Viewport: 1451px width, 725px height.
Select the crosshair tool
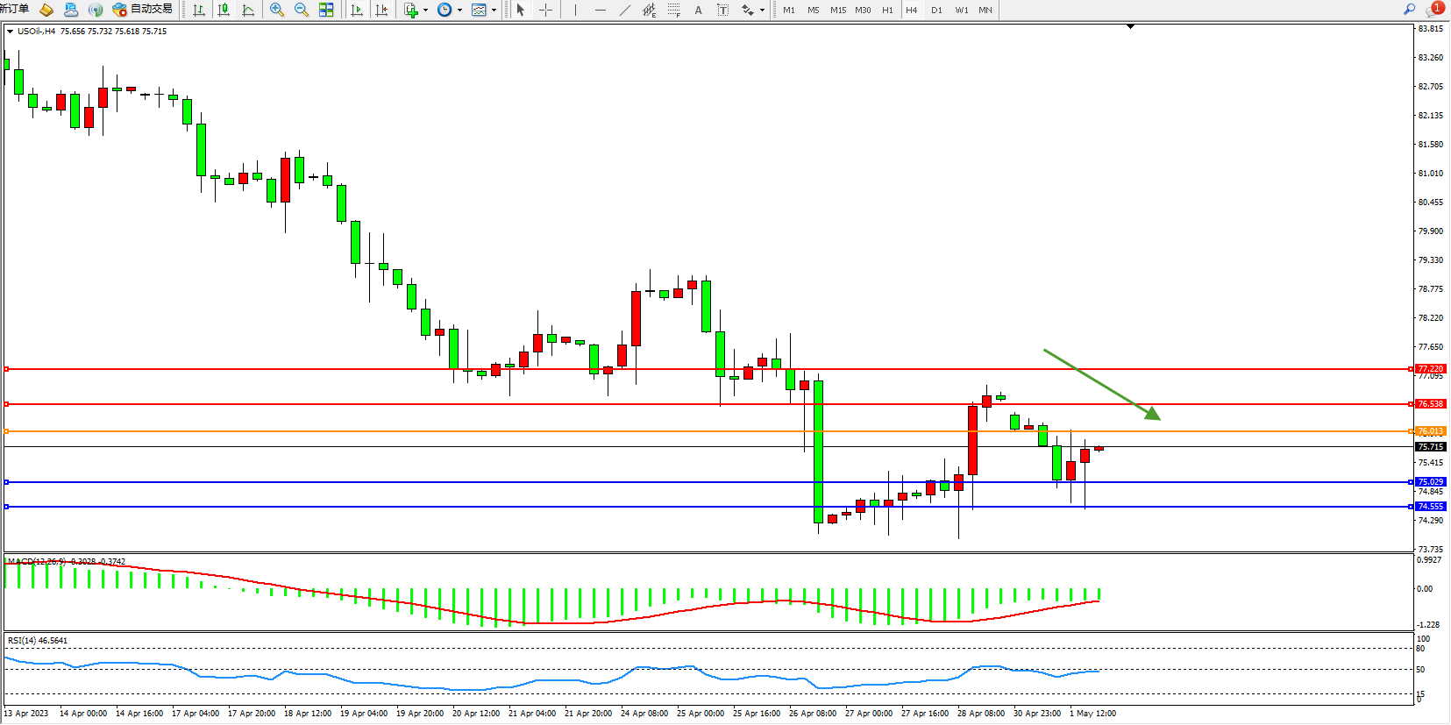tap(545, 10)
